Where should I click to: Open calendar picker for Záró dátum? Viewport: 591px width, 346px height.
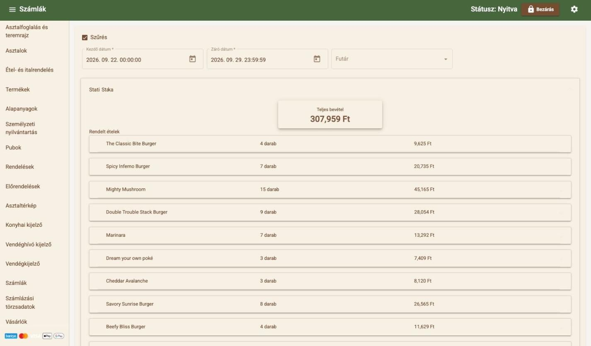pos(317,59)
